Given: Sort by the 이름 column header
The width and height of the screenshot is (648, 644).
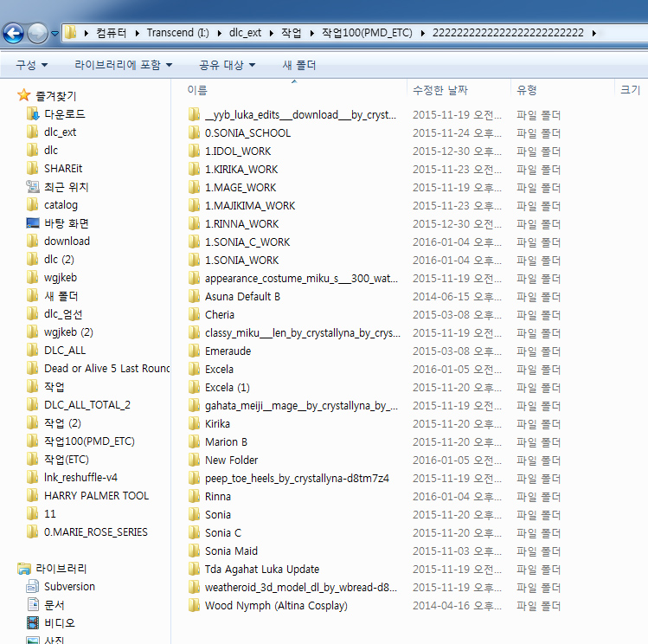Looking at the screenshot, I should [x=197, y=90].
